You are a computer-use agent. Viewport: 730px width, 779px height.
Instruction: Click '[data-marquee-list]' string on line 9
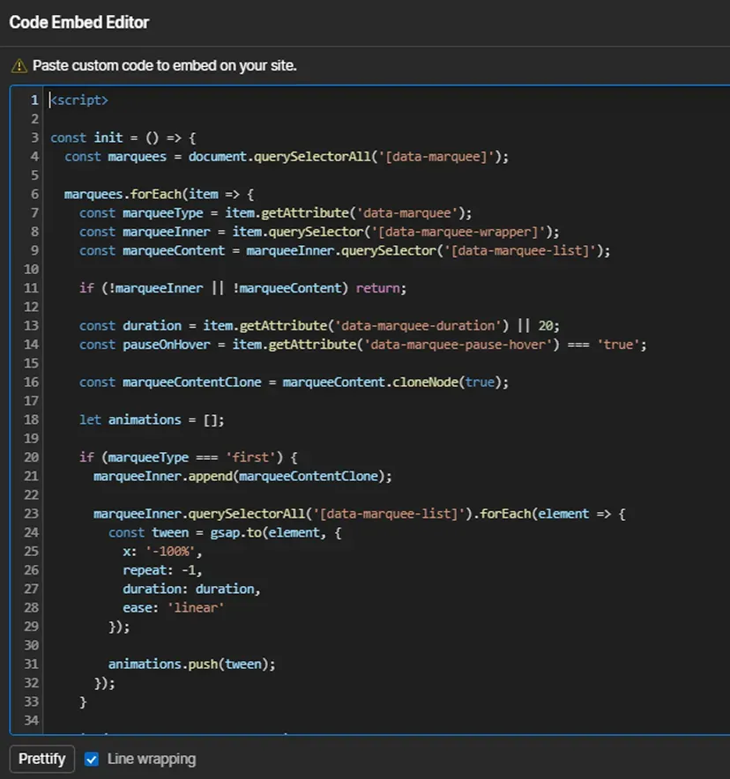(x=520, y=250)
